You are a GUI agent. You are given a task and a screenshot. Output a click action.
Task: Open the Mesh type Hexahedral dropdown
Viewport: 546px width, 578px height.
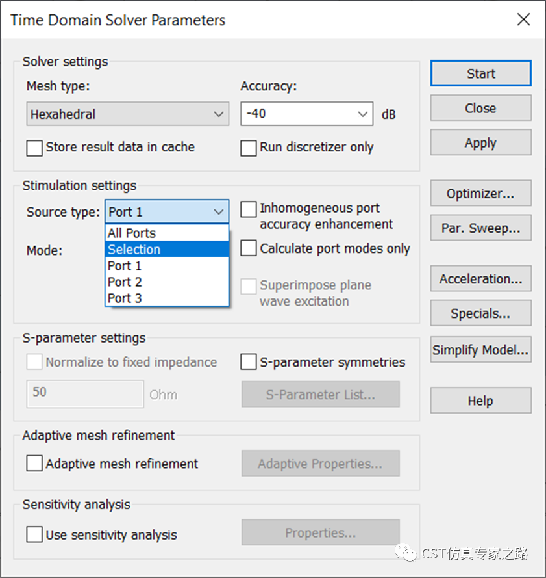pyautogui.click(x=128, y=114)
